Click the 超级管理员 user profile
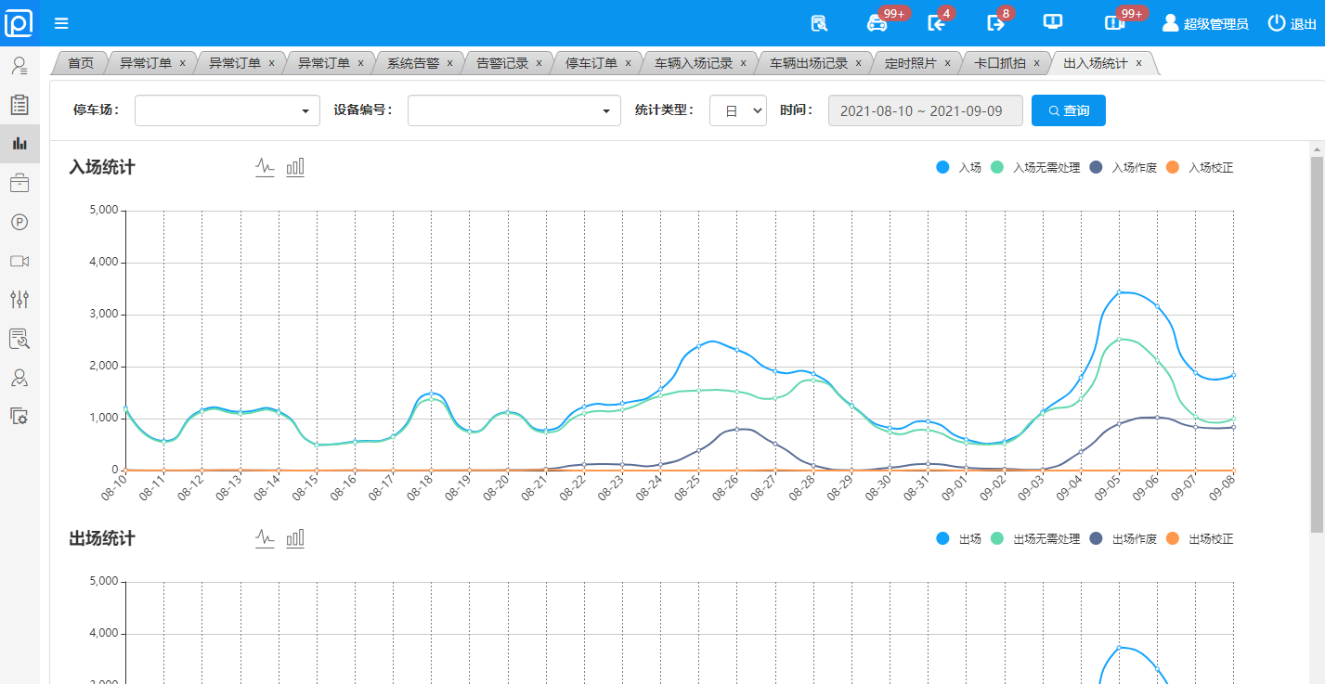The width and height of the screenshot is (1325, 684). 1205,24
